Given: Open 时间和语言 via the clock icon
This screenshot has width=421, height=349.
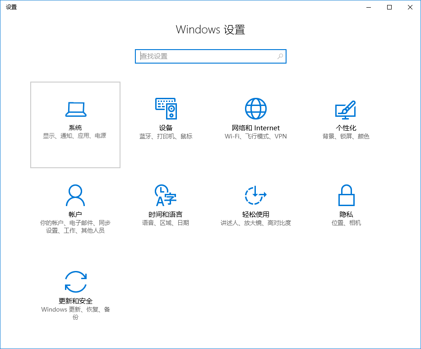Looking at the screenshot, I should click(166, 194).
